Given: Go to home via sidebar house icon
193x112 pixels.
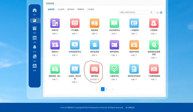Looking at the screenshot, I should coord(35,10).
